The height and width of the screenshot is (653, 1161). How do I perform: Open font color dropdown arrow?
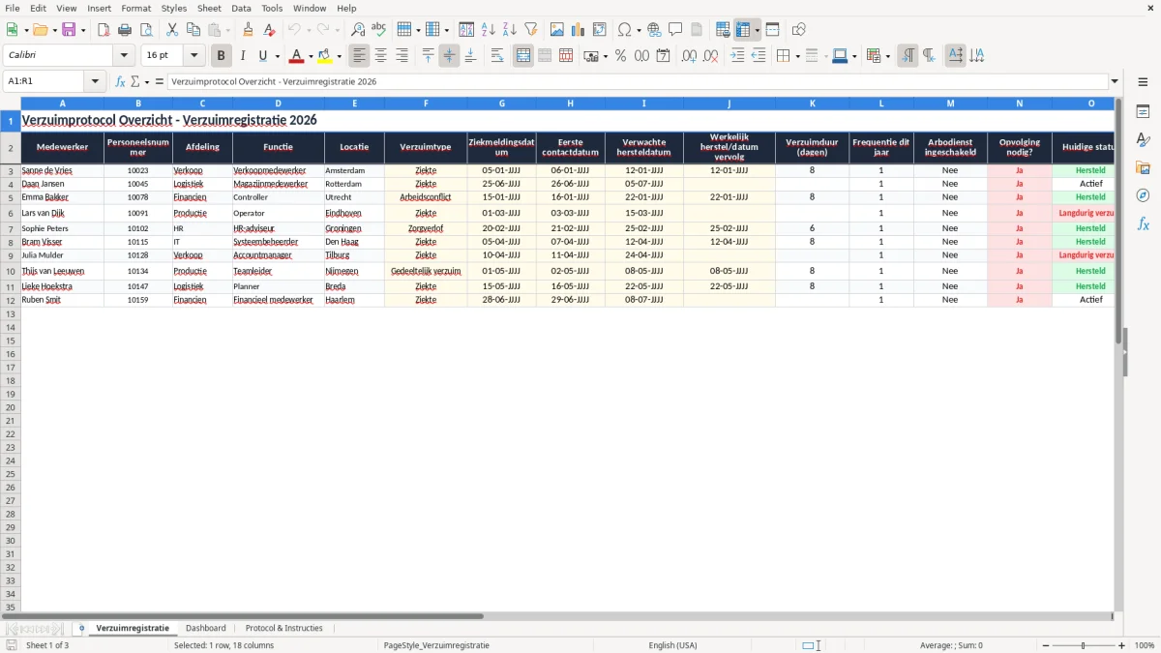(x=311, y=56)
